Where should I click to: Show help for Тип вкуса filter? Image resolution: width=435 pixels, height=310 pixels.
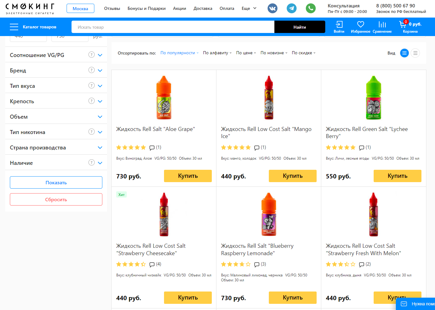(x=92, y=85)
